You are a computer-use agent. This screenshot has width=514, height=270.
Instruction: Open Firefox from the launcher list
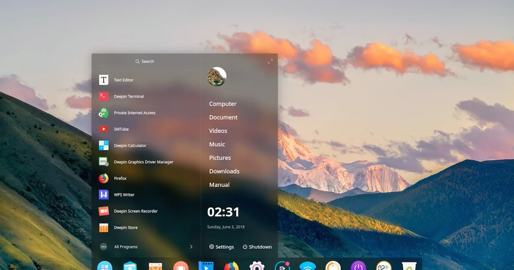pyautogui.click(x=120, y=178)
